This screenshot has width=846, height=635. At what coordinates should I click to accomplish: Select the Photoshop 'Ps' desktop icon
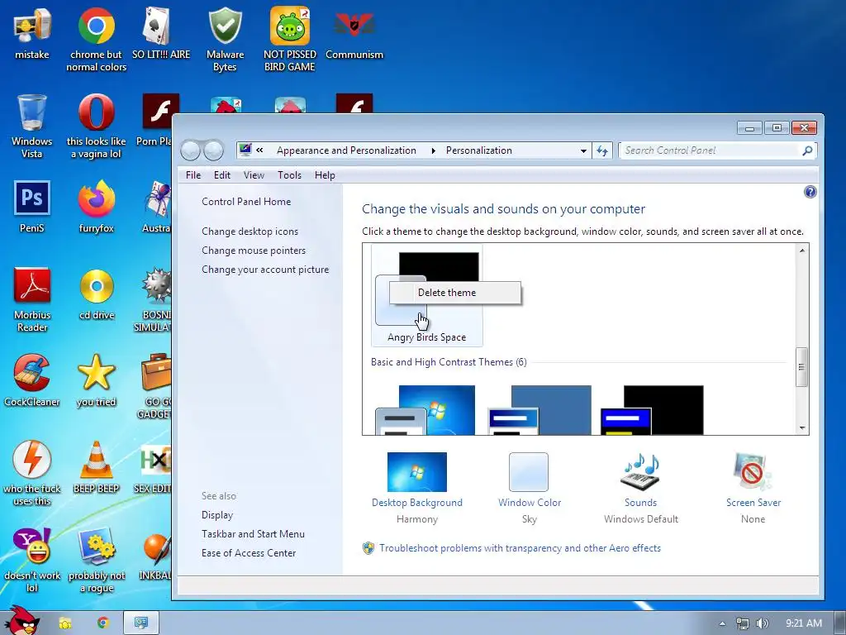(x=32, y=207)
